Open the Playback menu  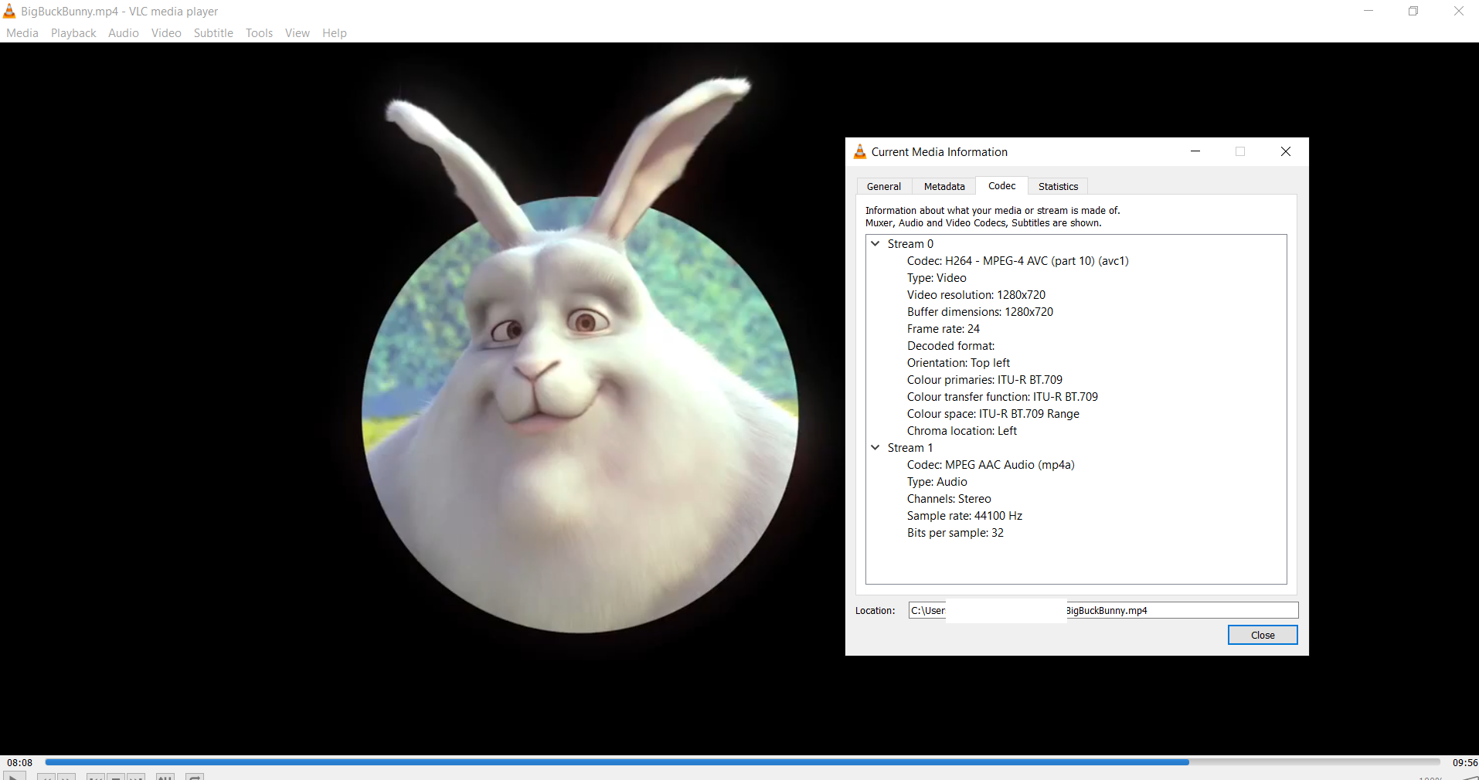point(73,33)
